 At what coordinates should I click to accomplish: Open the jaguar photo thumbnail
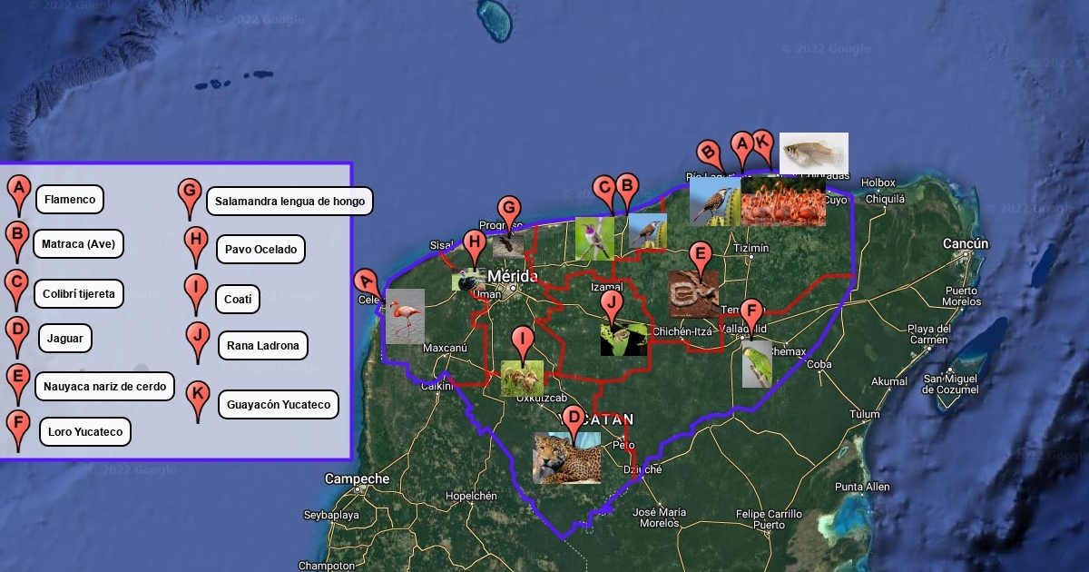pyautogui.click(x=566, y=459)
